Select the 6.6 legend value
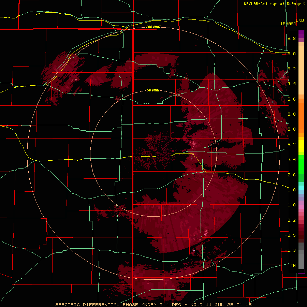Image resolution: width=307 pixels, height=307 pixels. (292, 99)
